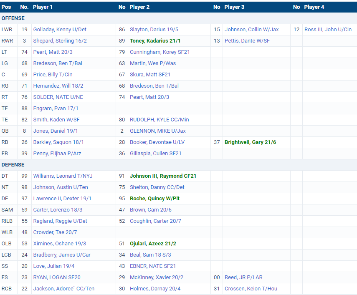
Task: Click the Player 1 column header
Action: click(x=43, y=7)
